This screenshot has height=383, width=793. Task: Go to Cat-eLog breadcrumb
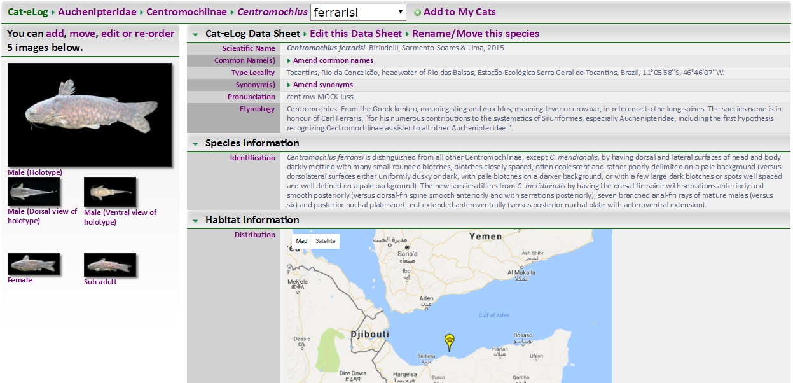(x=28, y=12)
